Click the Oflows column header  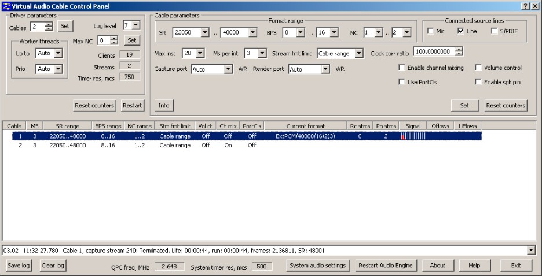click(440, 126)
